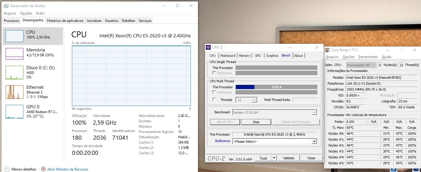Open the CPU tab in CPU-Z
This screenshot has width=421, height=172.
tap(212, 56)
